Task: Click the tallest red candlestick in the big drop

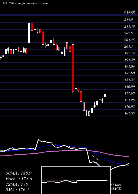Action: point(73,68)
